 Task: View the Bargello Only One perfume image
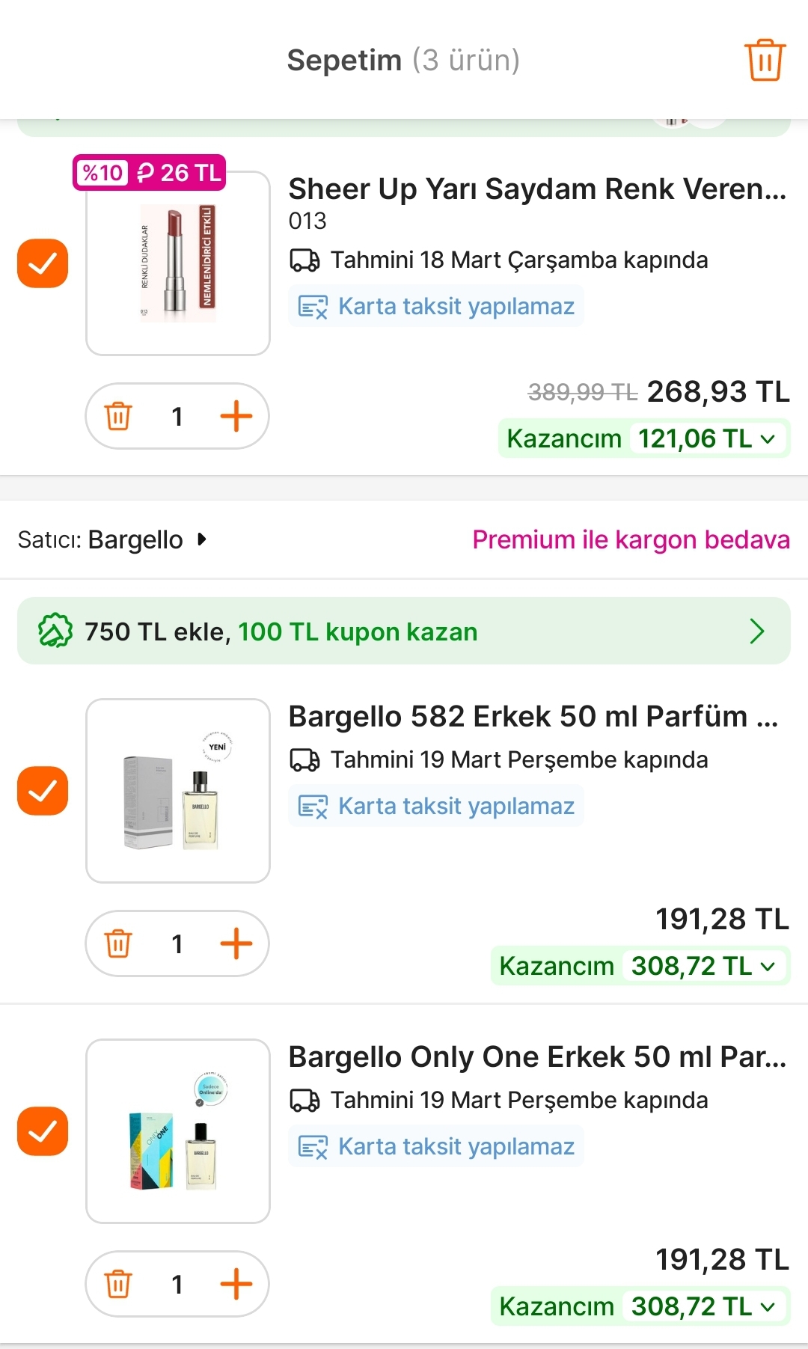pyautogui.click(x=178, y=1131)
